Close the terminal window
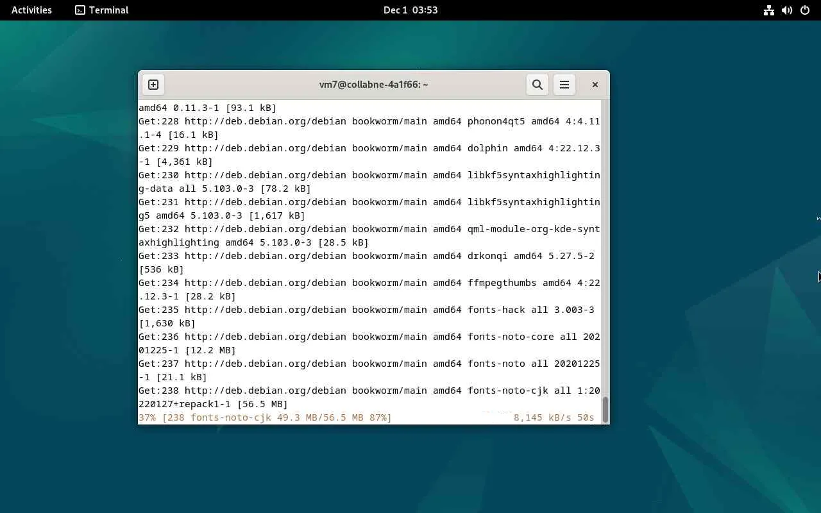 click(x=595, y=85)
